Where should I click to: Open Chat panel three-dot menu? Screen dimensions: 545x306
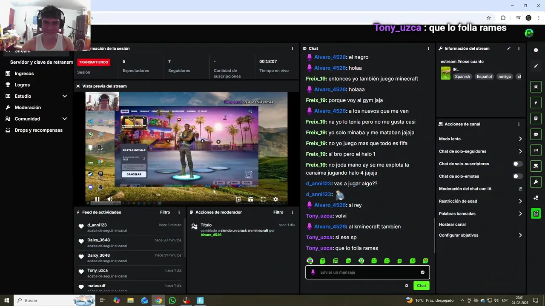[428, 48]
